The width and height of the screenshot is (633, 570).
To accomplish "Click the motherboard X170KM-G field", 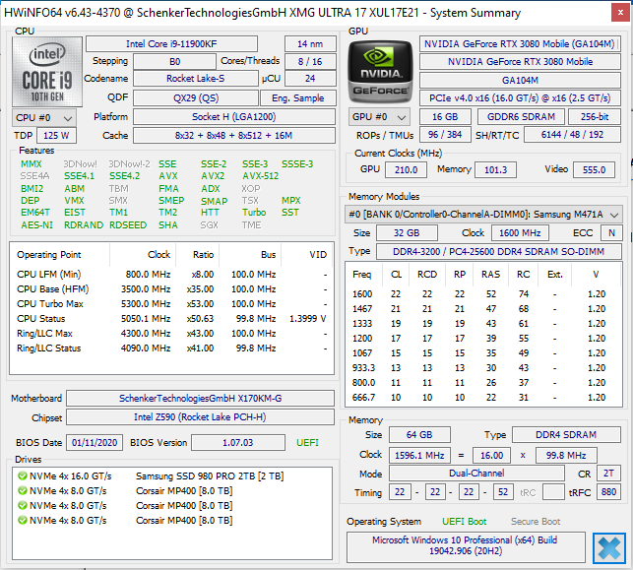I will [x=200, y=398].
